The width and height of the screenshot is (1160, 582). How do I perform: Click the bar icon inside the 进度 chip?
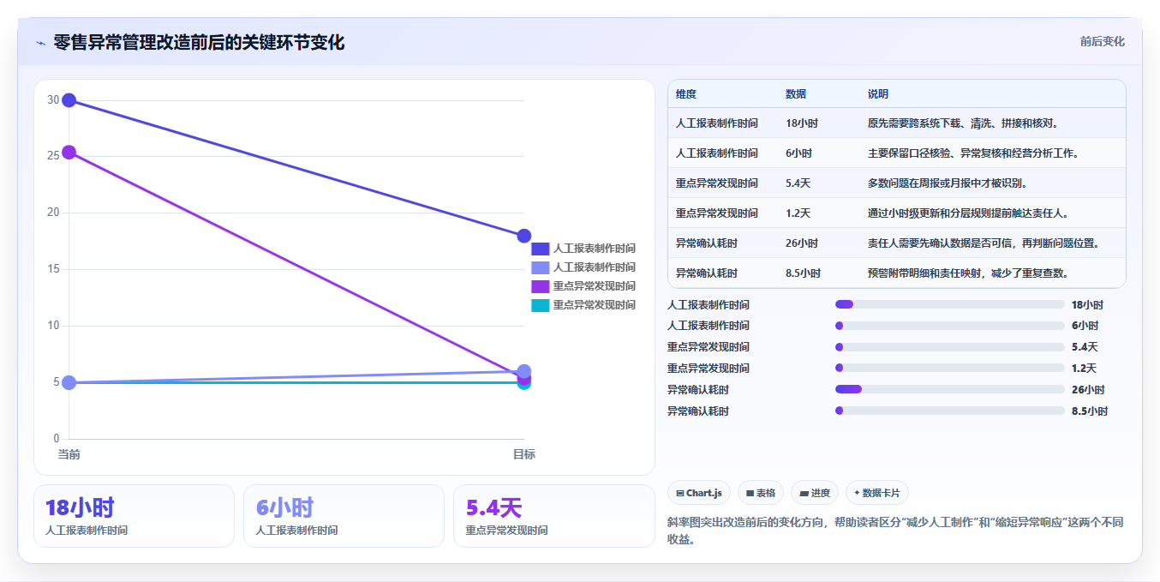[x=804, y=493]
